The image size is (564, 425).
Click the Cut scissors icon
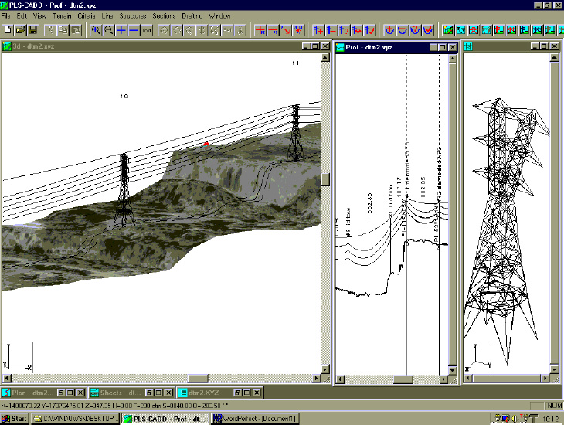(50, 30)
